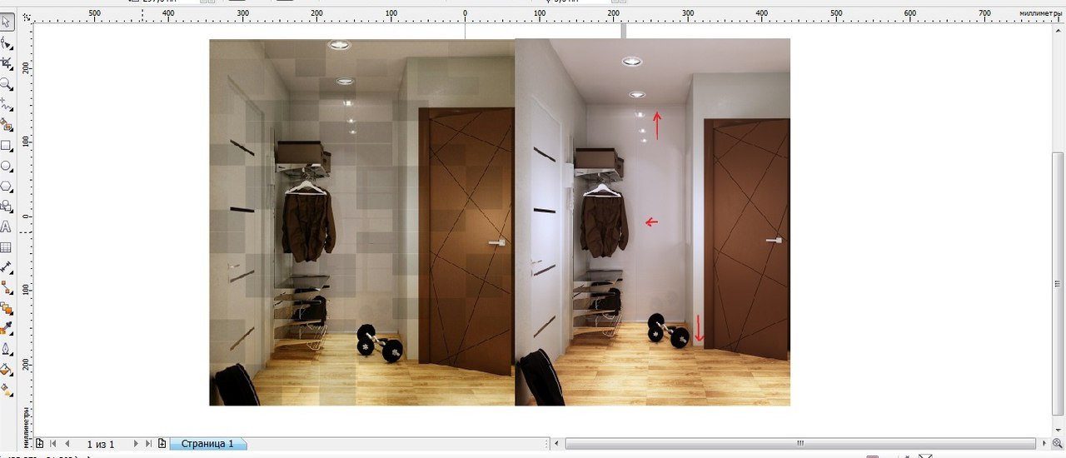
Task: Select the Pick tool
Action: [7, 21]
